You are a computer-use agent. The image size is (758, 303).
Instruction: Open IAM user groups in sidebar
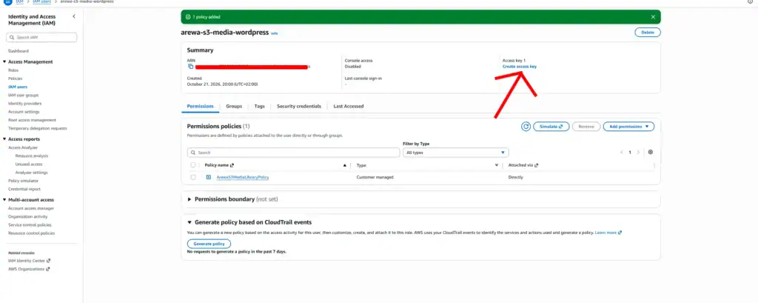point(23,95)
